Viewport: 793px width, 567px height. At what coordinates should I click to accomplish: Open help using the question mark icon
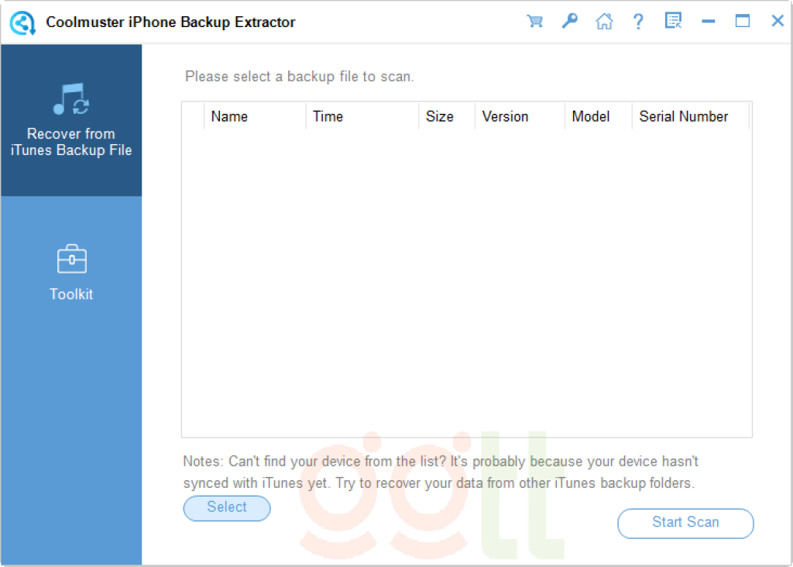(638, 21)
